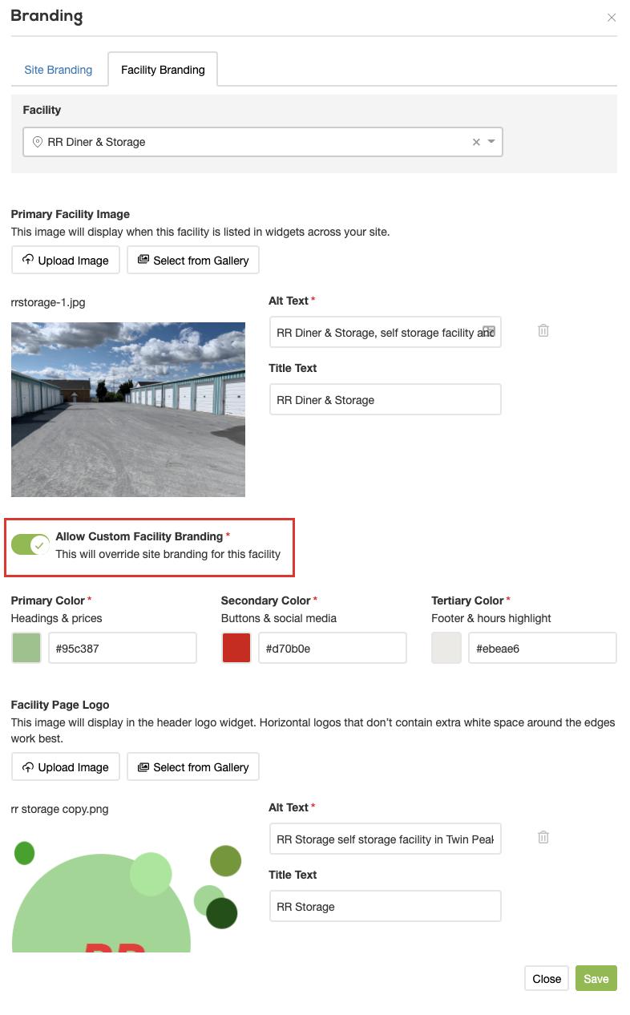Switch to the Site Branding tab
Screen dimensions: 630x1015
coord(59,70)
